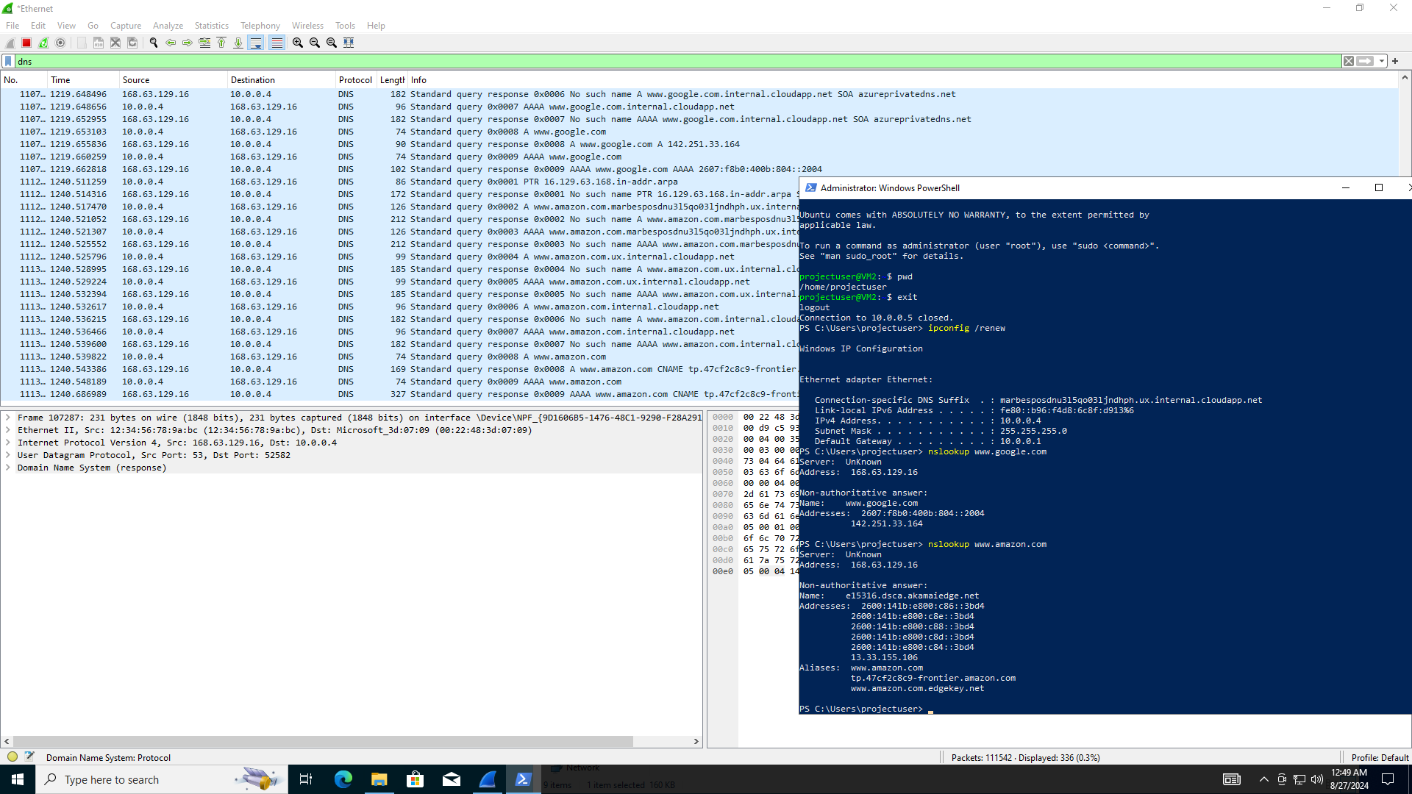Open the Find Packet search tool
The width and height of the screenshot is (1412, 794).
click(153, 42)
